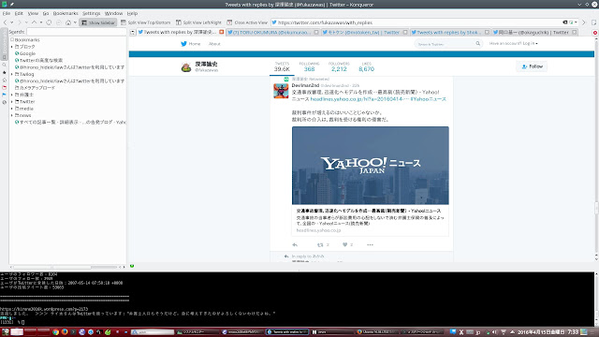Click the profile avatar beside 深澤諭史
Image resolution: width=599 pixels, height=337 pixels.
[186, 67]
